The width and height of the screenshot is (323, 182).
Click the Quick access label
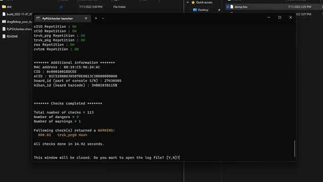[x=204, y=2]
